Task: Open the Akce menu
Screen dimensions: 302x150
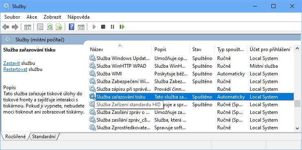Action: pos(32,17)
